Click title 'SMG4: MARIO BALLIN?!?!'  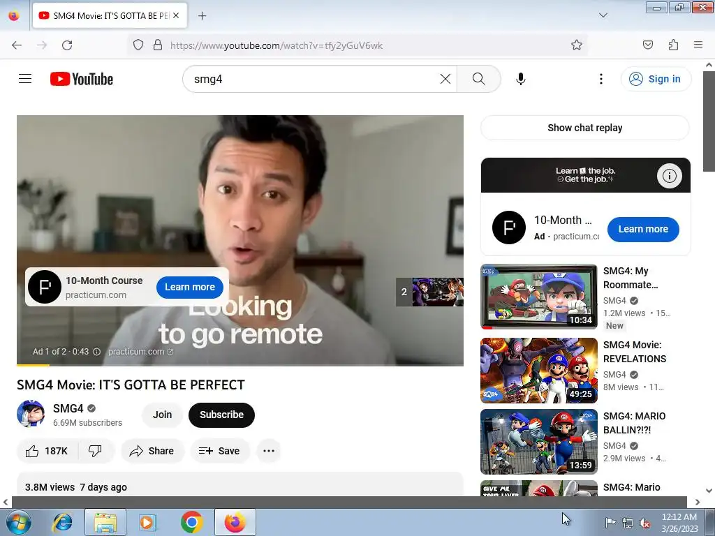pos(634,423)
